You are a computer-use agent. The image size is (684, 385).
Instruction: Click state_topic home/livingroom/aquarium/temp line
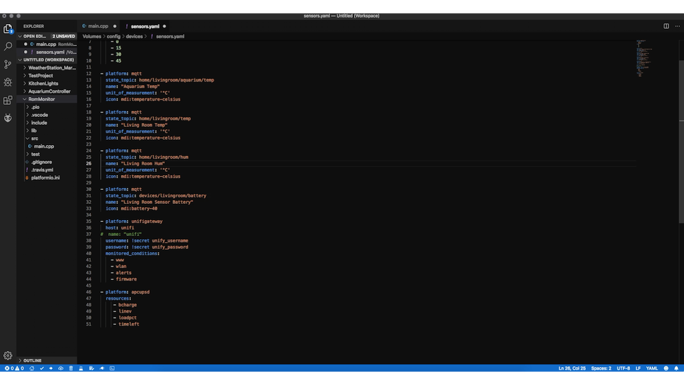pos(160,80)
